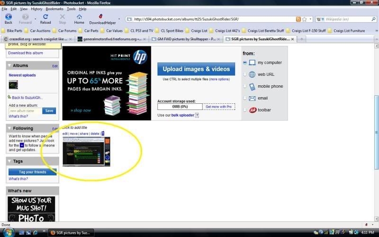379x237 pixels.
Task: Open the Home page icon
Action: coord(79,17)
